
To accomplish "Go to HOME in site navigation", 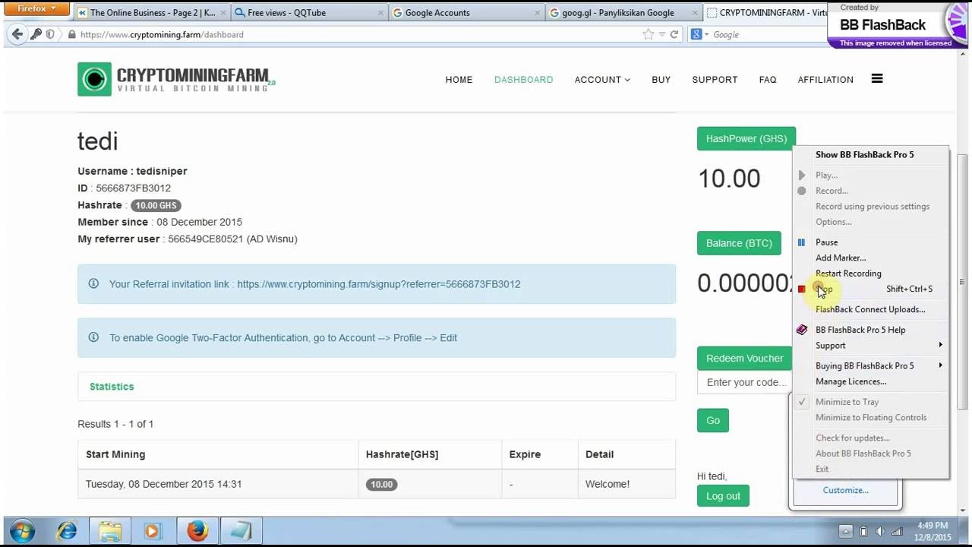I will click(x=459, y=79).
